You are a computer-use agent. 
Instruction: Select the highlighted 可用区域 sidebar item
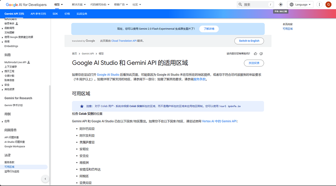(24, 167)
